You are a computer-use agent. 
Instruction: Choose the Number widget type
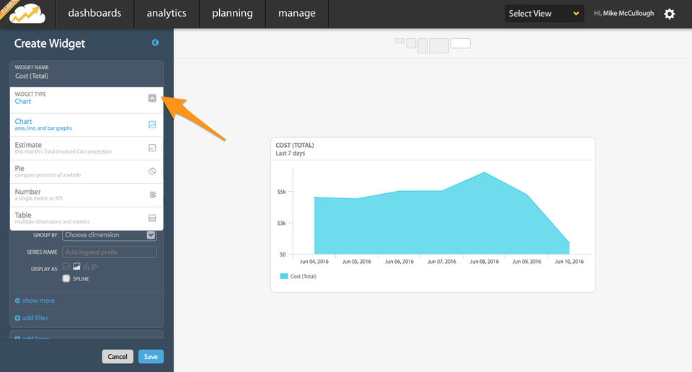point(86,195)
